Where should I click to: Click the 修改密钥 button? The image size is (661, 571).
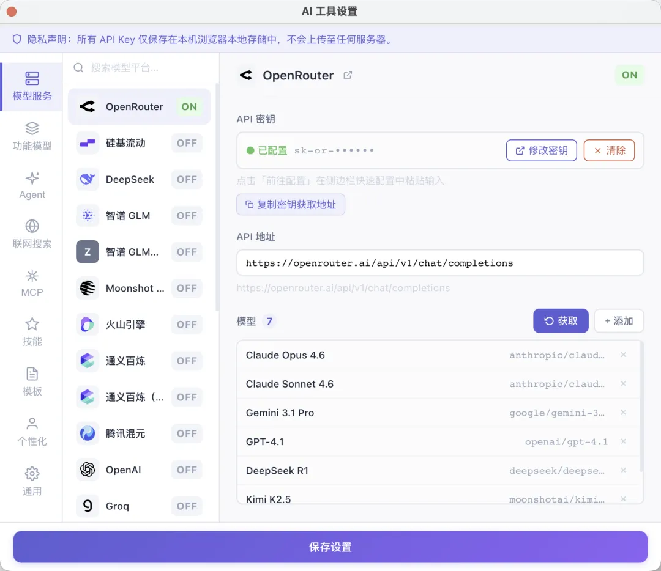pyautogui.click(x=541, y=150)
